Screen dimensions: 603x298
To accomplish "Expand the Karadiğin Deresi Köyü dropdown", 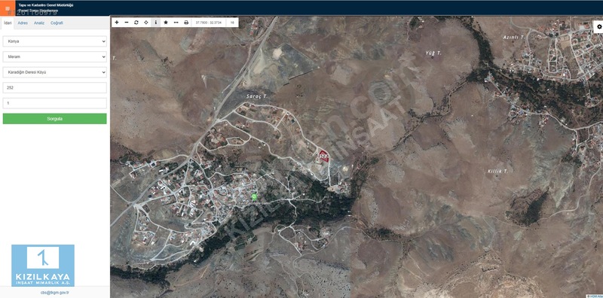I will click(54, 72).
